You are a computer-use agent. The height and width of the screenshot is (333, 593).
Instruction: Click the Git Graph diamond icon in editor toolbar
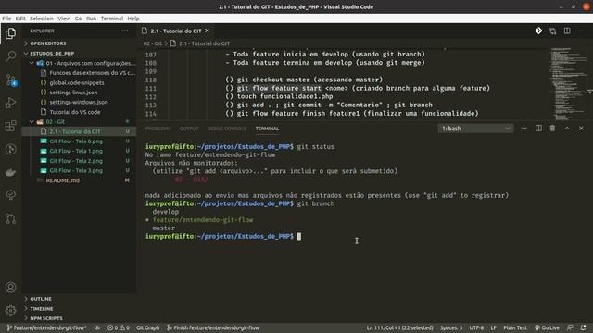click(538, 31)
